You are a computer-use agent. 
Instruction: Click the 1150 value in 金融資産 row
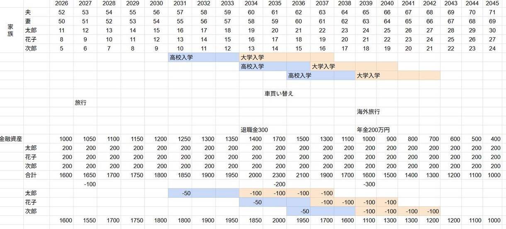point(136,139)
